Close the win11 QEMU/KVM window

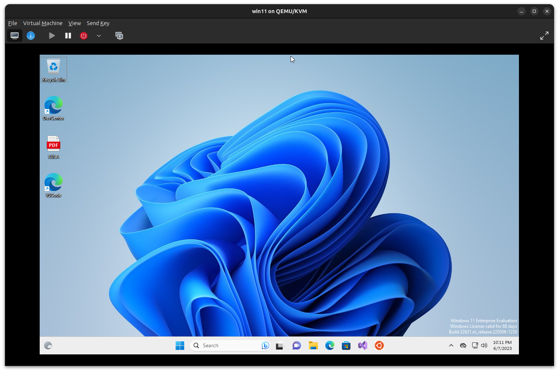pos(547,11)
